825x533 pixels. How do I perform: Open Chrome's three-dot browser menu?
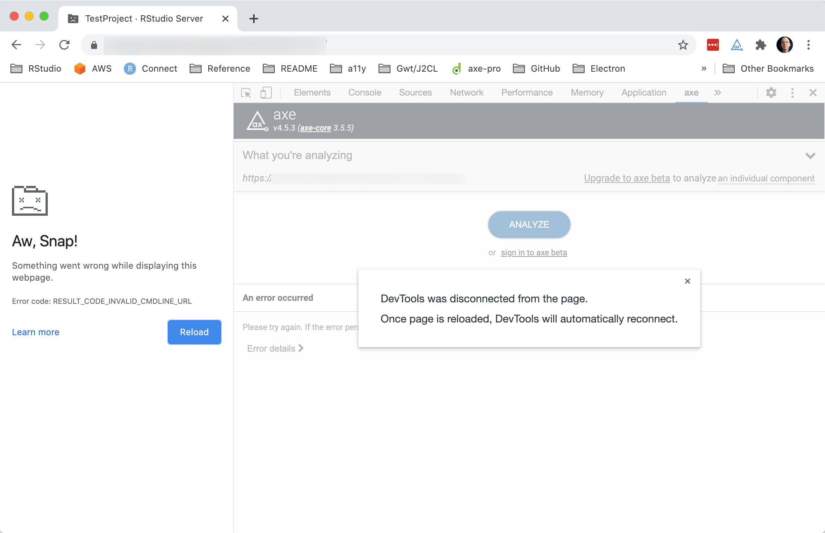click(x=808, y=44)
